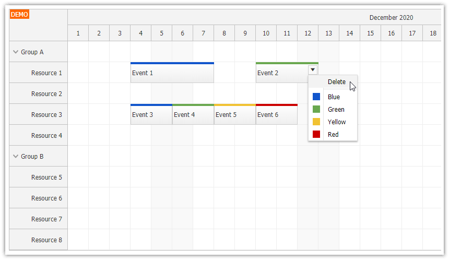
Task: Collapse the Group A chevron
Action: pyautogui.click(x=16, y=52)
